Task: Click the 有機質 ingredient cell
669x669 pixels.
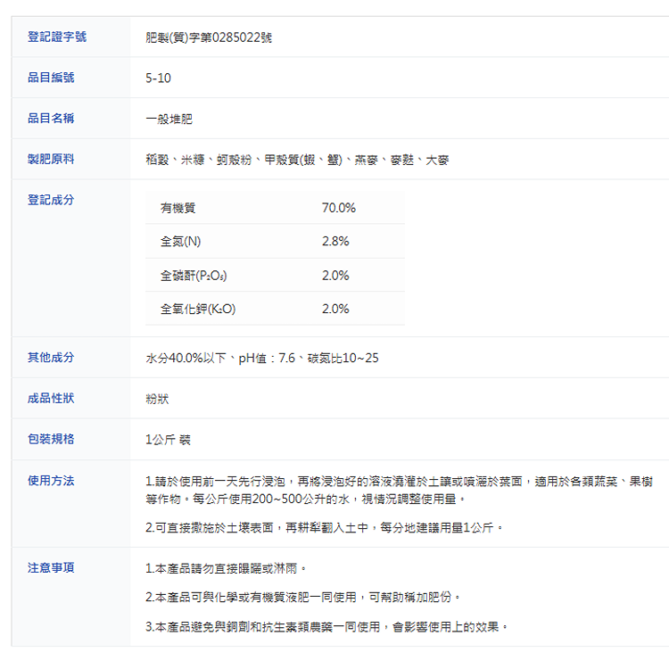Action: 178,208
